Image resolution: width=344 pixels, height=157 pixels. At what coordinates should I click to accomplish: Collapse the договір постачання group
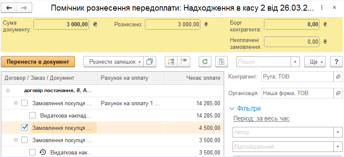[x=8, y=91]
